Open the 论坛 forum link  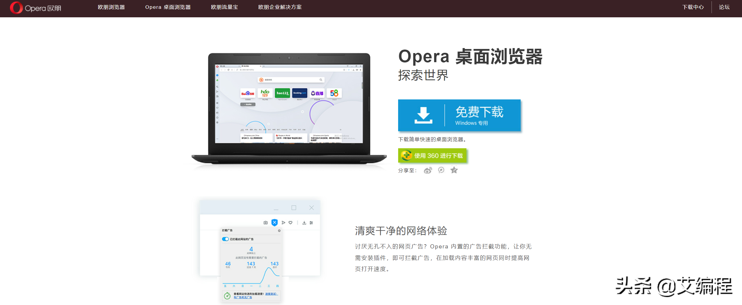pyautogui.click(x=724, y=7)
